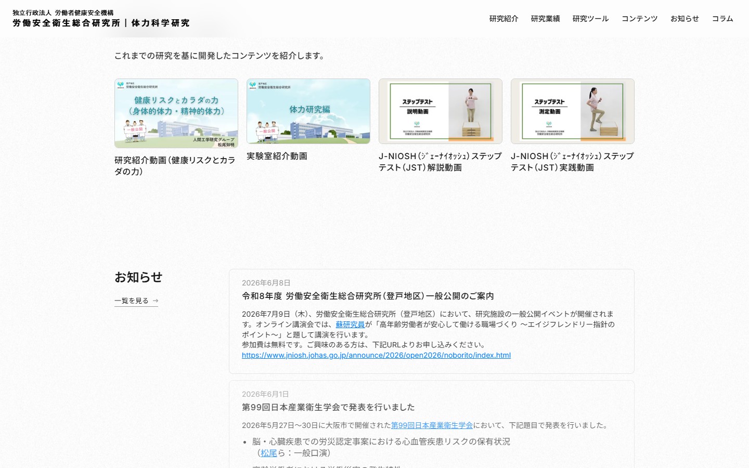Open the 松尾 researcher link
The image size is (749, 468).
pyautogui.click(x=269, y=453)
